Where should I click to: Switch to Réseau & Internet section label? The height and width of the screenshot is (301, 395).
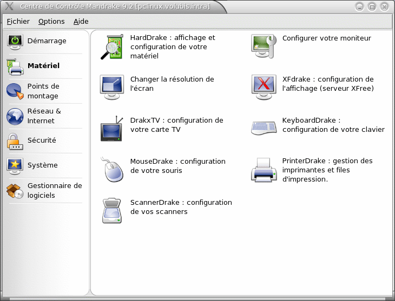44,116
